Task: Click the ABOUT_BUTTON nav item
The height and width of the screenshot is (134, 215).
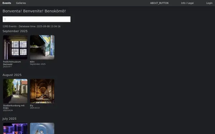Action: tap(159, 3)
